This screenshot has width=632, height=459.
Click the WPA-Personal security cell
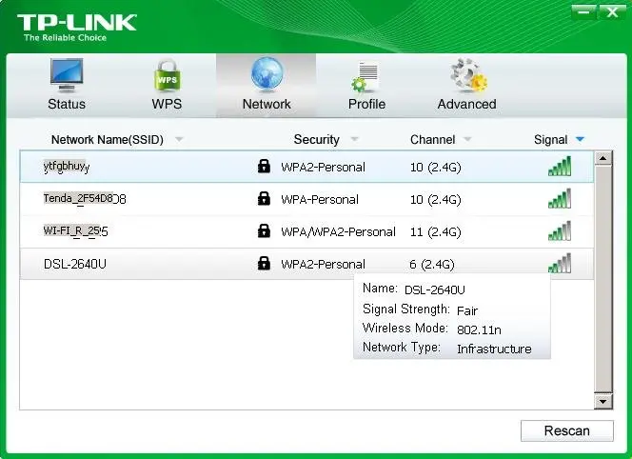pos(320,199)
